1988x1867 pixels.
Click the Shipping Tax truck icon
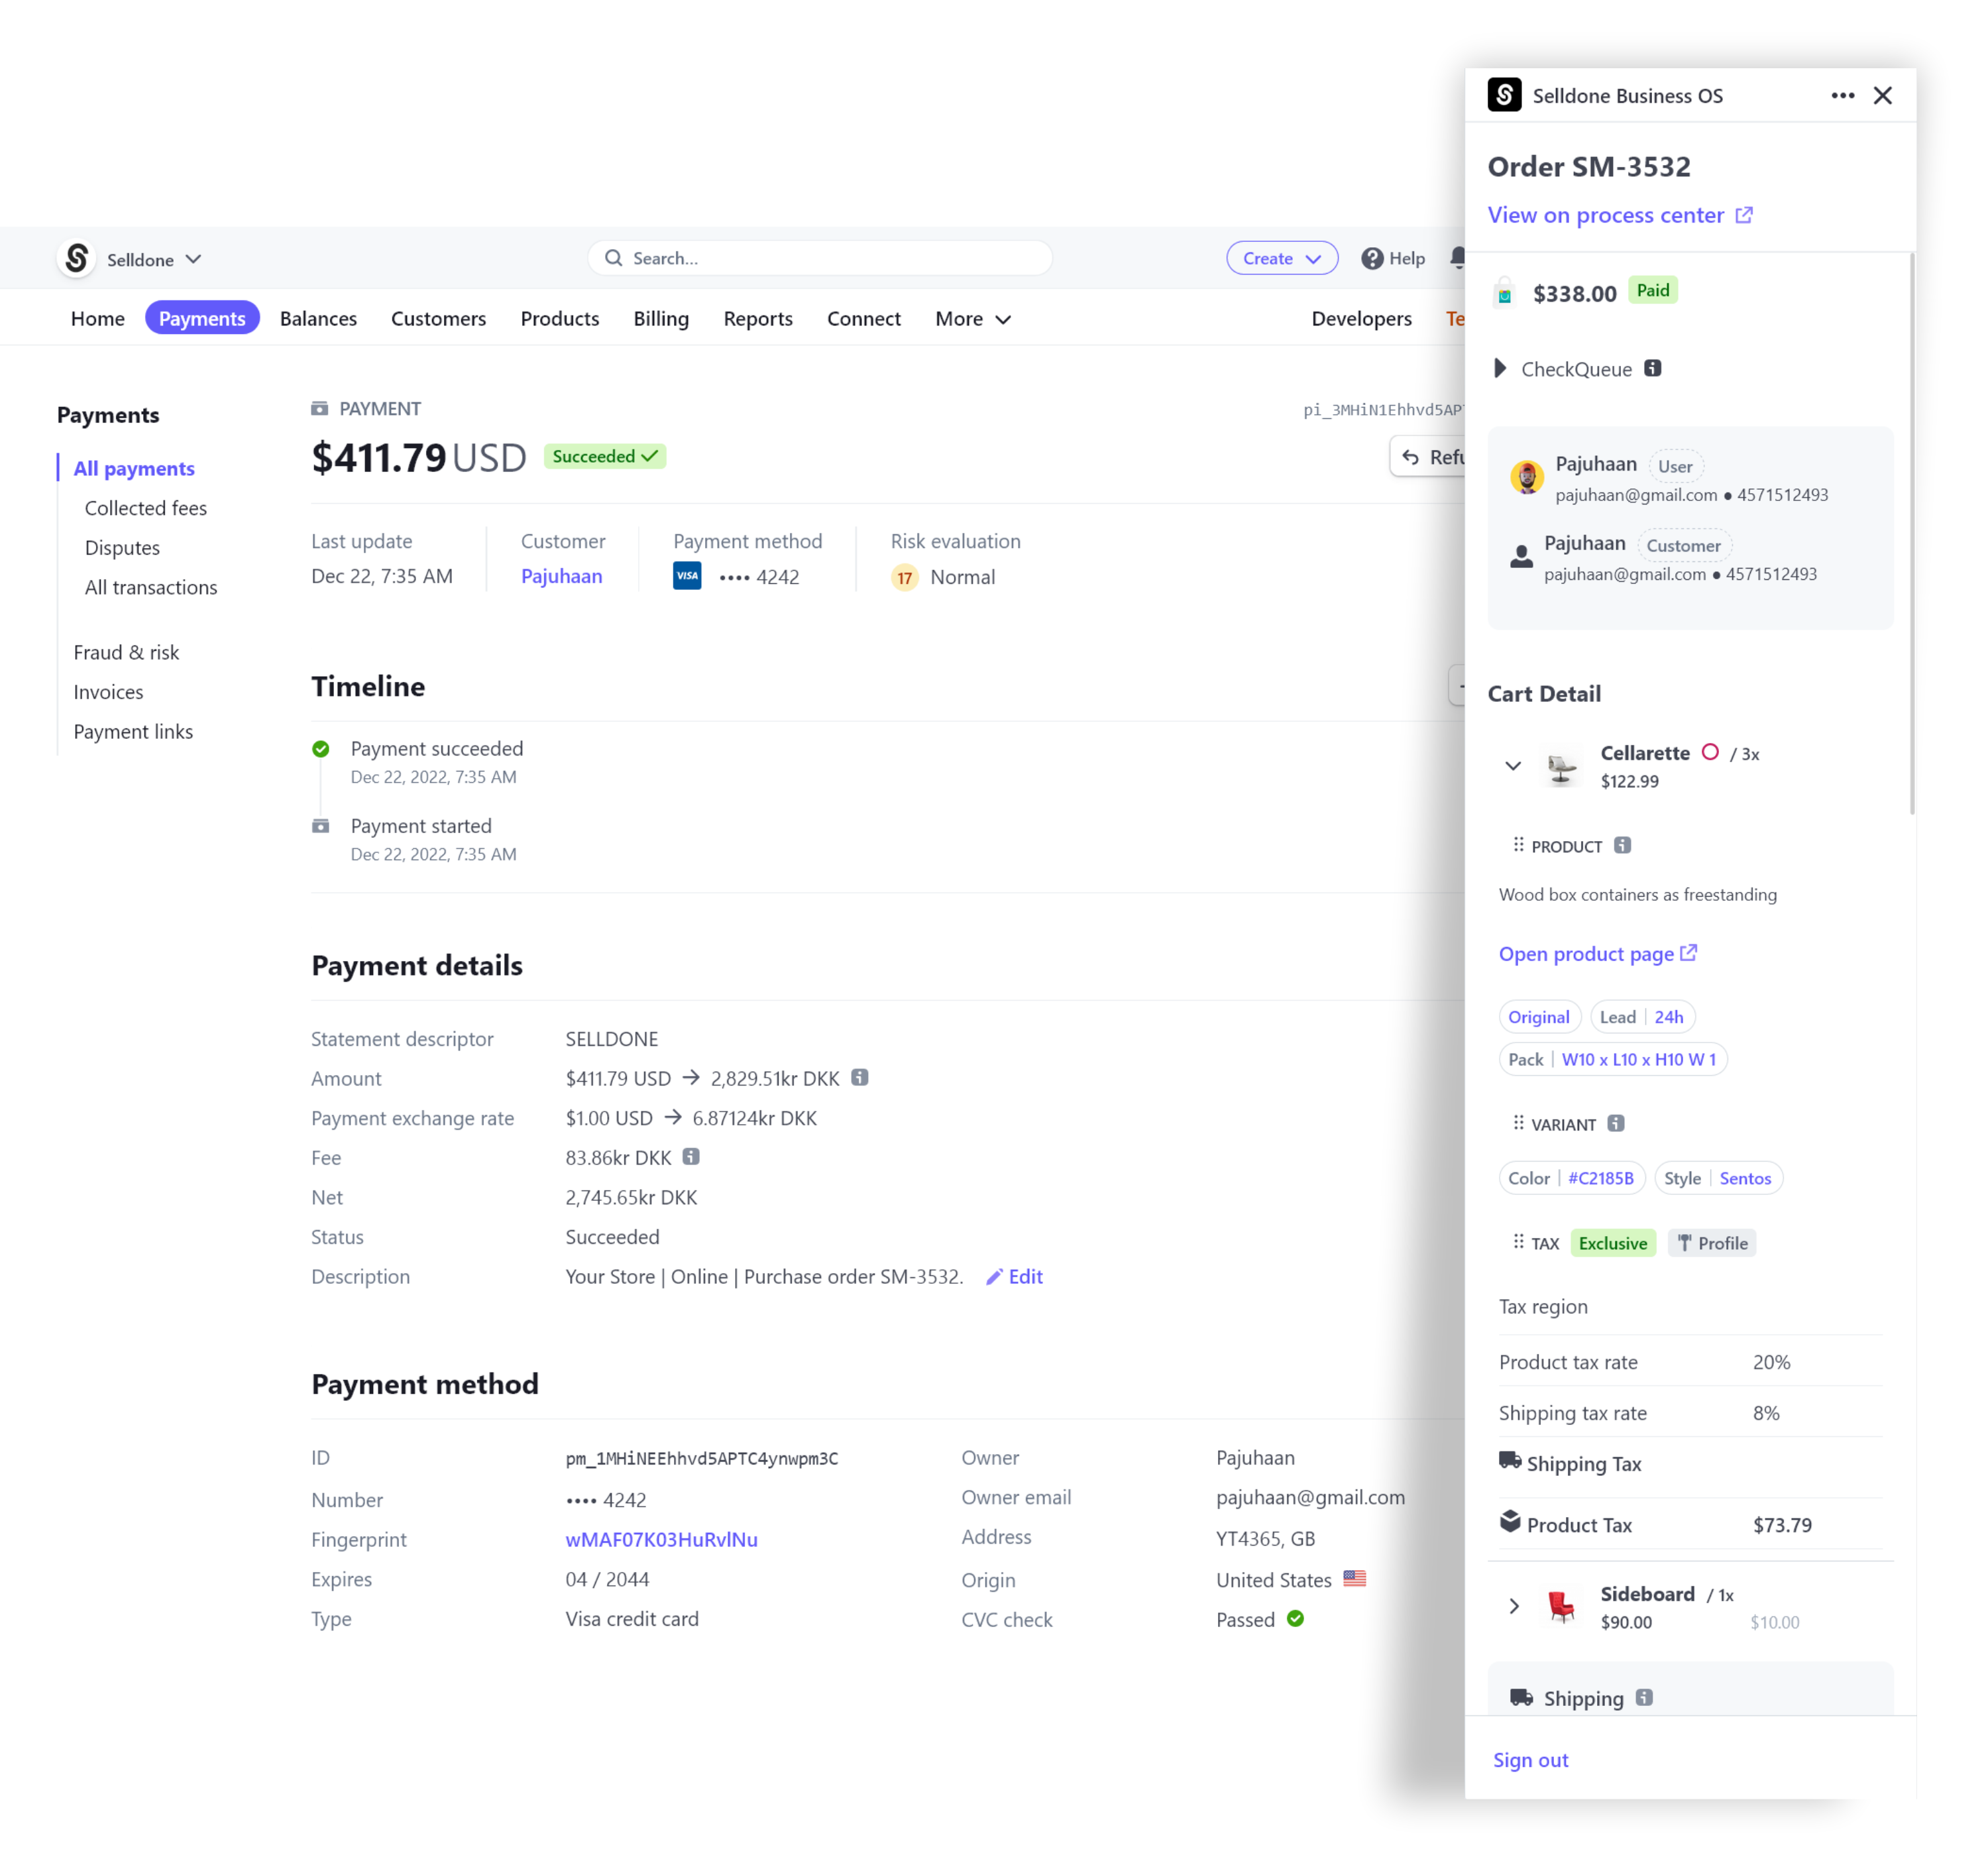click(x=1510, y=1462)
